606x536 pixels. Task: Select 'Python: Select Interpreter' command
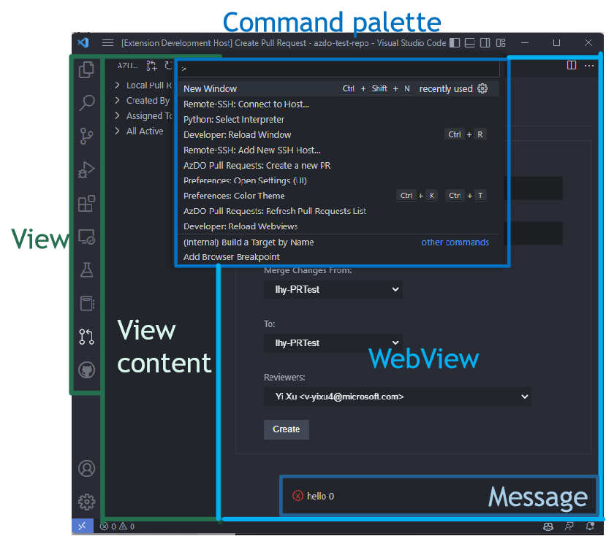pos(234,119)
